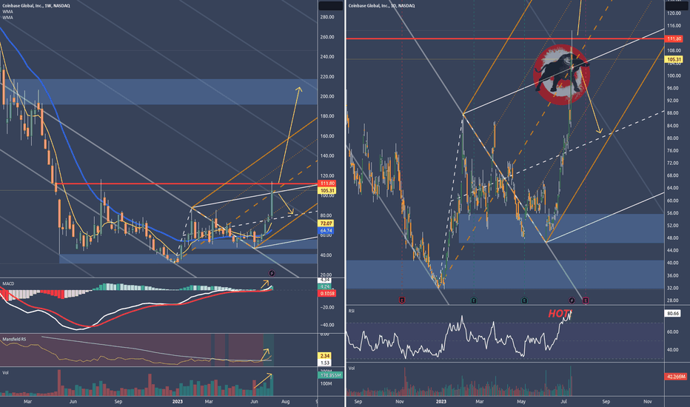This screenshot has height=407, width=690.
Task: Click the yellow 105.31 price label on daily chart
Action: (x=674, y=59)
